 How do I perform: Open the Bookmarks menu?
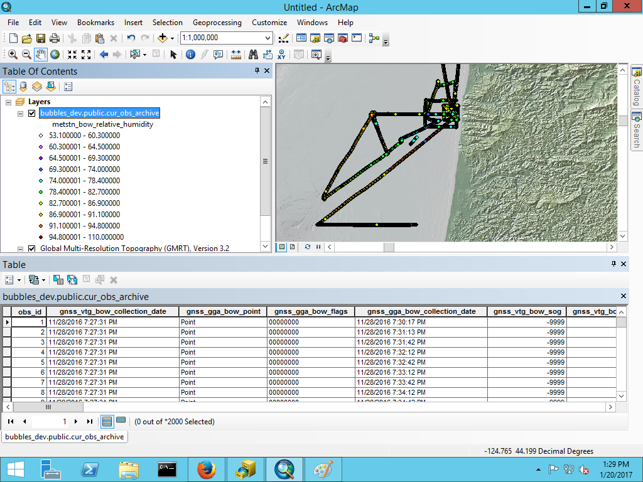pos(95,23)
